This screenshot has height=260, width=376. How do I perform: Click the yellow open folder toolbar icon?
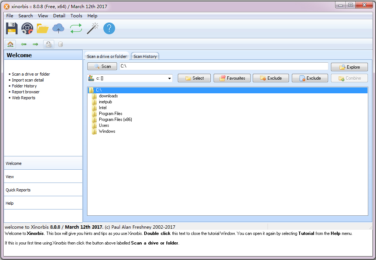coord(43,28)
